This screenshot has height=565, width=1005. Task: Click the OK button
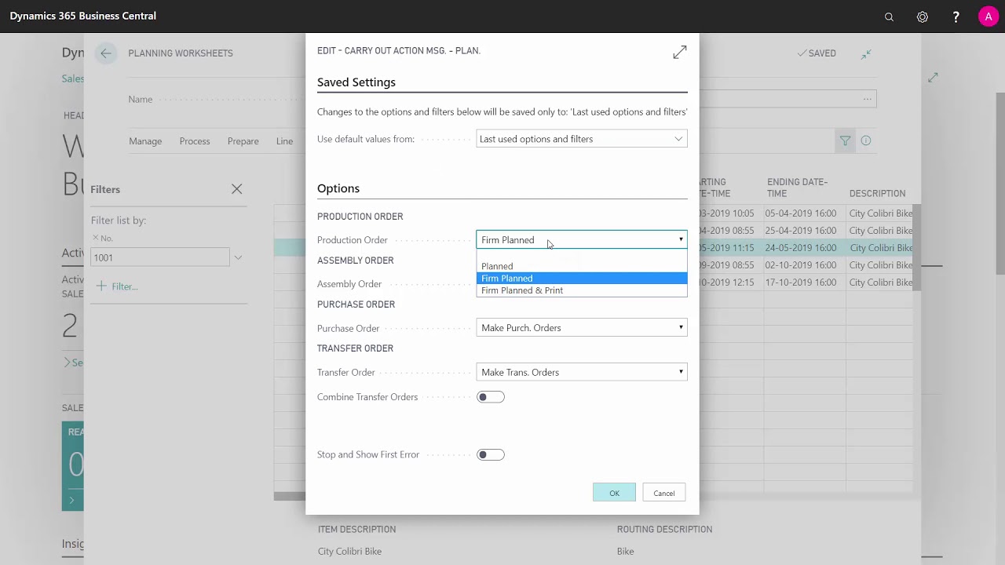614,493
